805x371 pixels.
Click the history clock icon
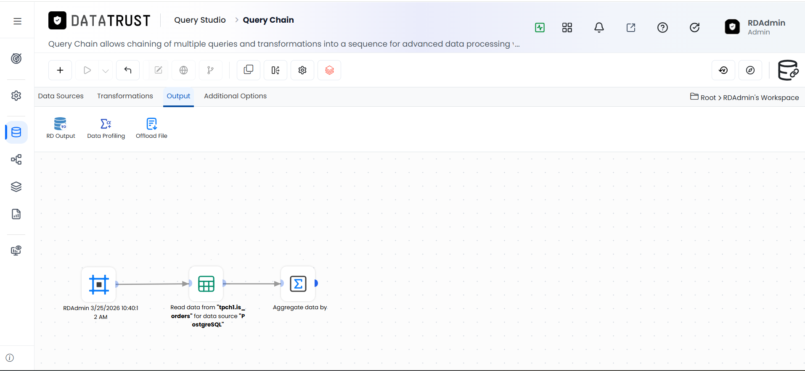click(723, 70)
